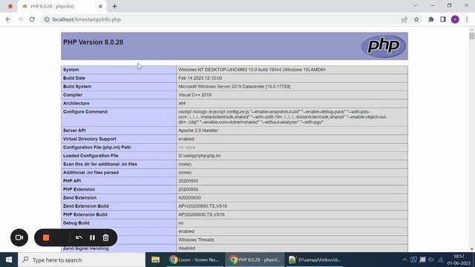This screenshot has height=267, width=475.
Task: Select the Virtual Directory Support label
Action: (x=89, y=139)
